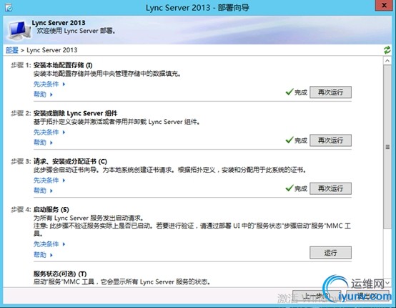This screenshot has width=396, height=308.
Task: Open the 部署 breadcrumb link
Action: 12,50
